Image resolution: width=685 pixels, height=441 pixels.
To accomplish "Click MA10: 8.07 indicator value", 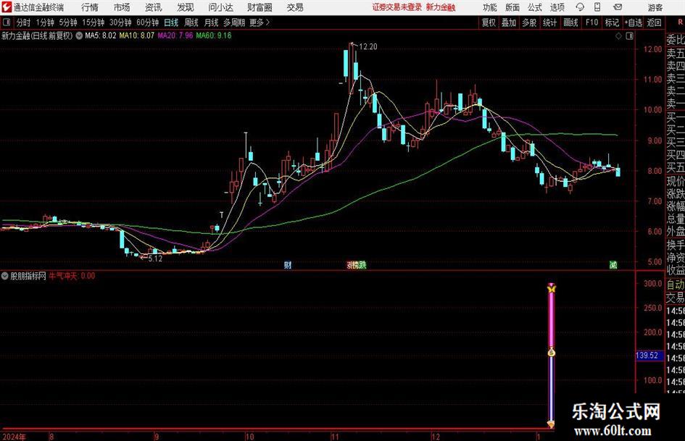I will pyautogui.click(x=137, y=35).
